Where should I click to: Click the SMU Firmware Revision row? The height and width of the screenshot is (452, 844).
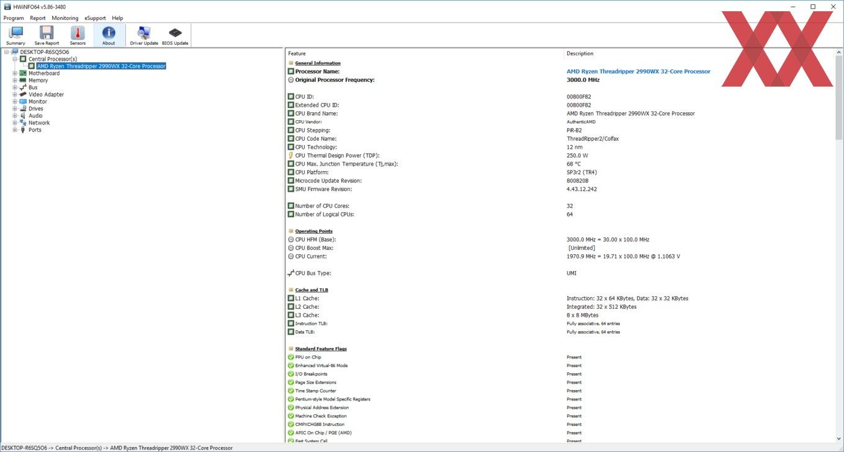560,189
